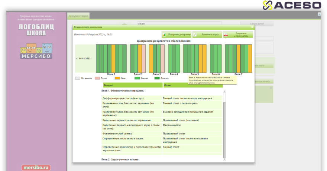The image size is (327, 171).
Task: Click the scroll up arrow of the answers list
Action: click(x=224, y=90)
